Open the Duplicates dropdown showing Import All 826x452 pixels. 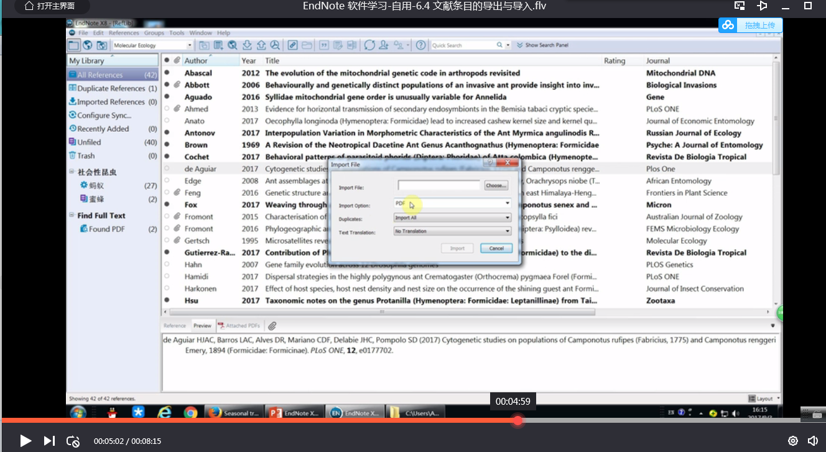[x=508, y=218]
